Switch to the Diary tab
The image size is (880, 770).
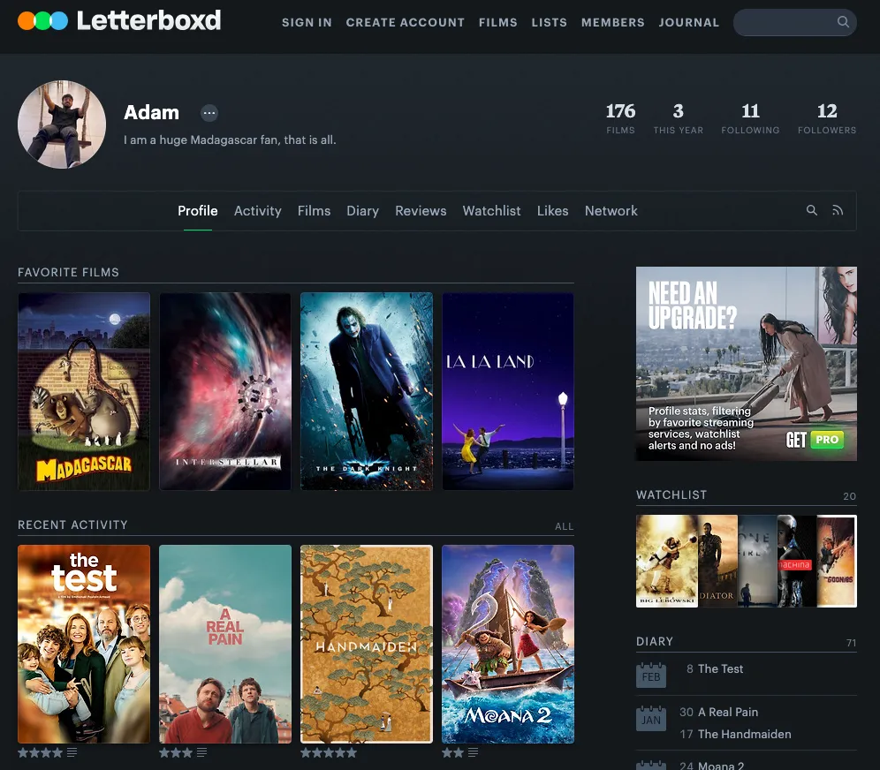click(362, 211)
